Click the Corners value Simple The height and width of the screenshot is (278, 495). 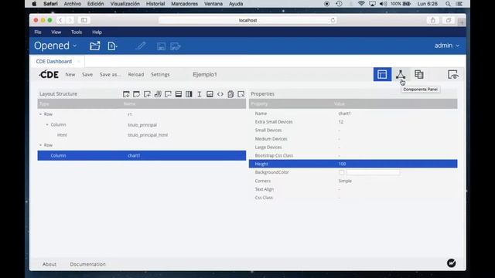(345, 181)
